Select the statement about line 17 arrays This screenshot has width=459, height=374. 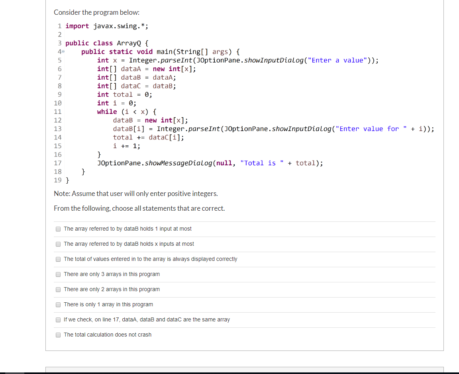(x=147, y=319)
